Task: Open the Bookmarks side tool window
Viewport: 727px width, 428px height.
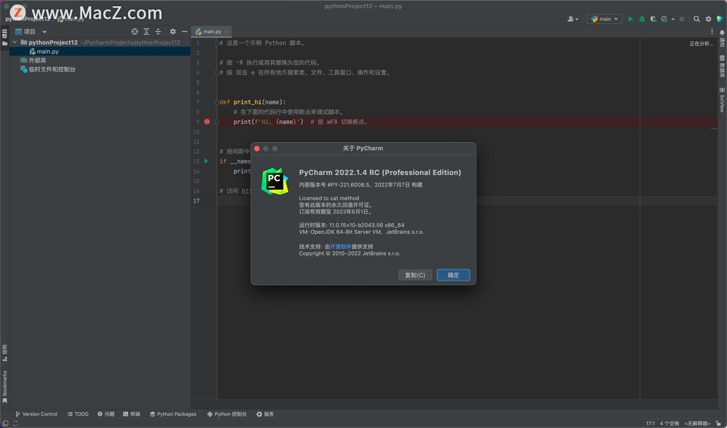Action: pos(5,387)
